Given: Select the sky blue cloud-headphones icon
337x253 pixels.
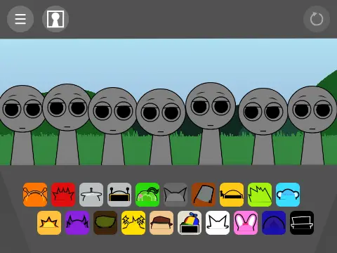Looking at the screenshot, I should coord(288,195).
